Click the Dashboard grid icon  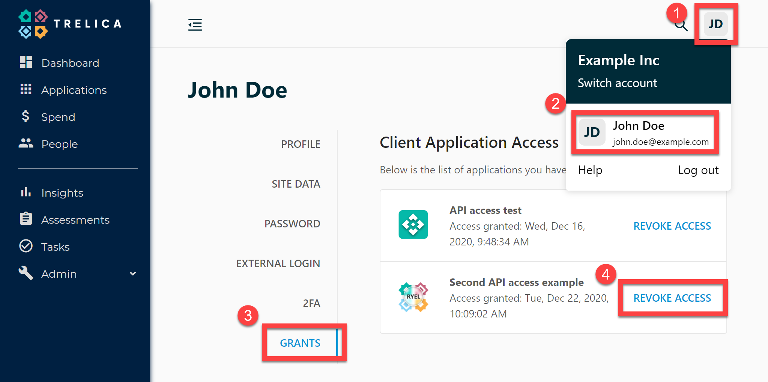point(26,62)
